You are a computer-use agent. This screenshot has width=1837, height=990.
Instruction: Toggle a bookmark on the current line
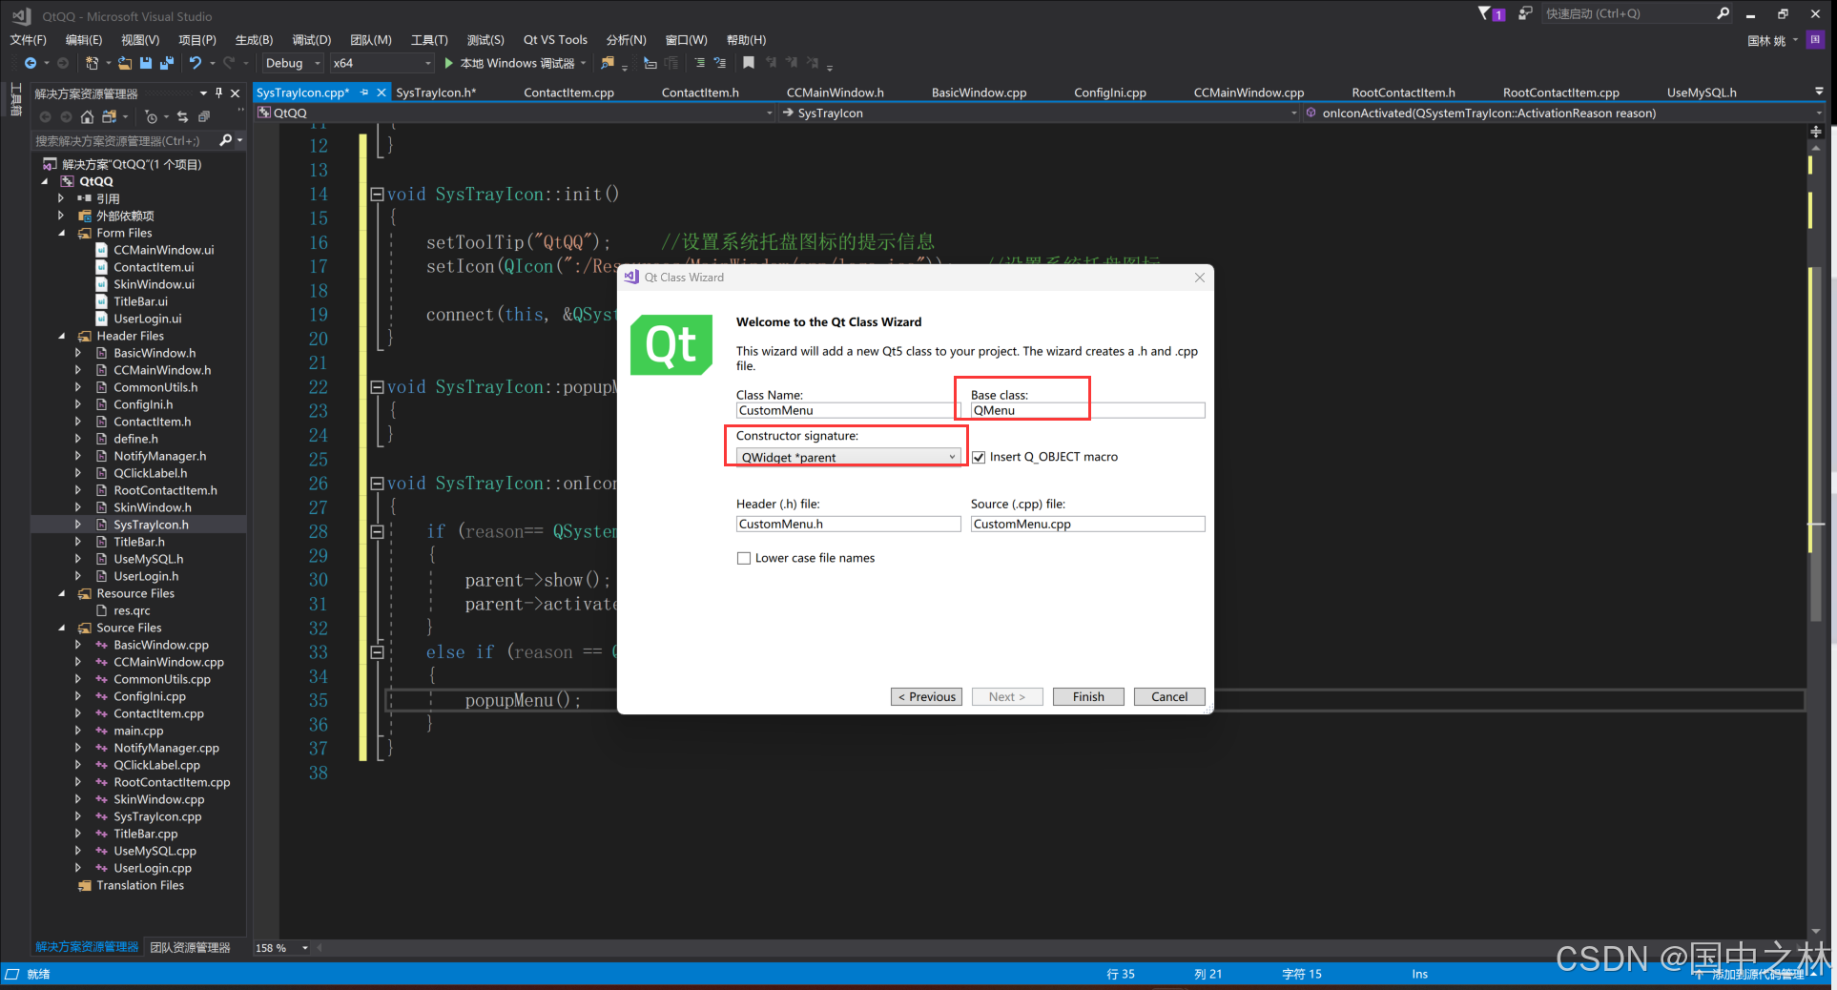tap(749, 63)
